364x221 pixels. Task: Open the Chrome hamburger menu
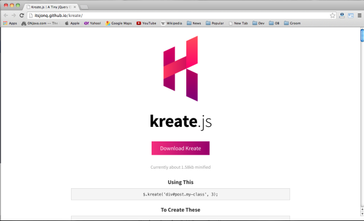[x=359, y=15]
